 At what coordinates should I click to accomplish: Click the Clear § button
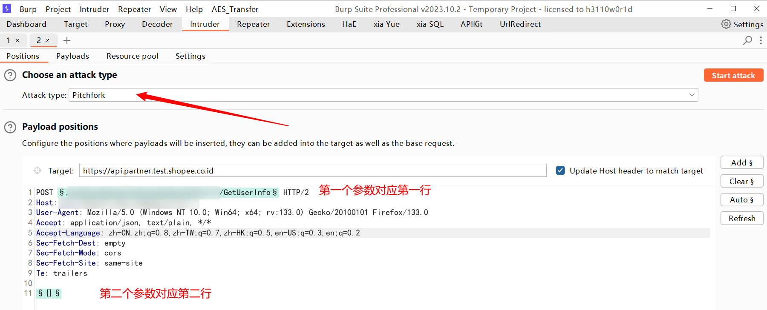click(x=741, y=181)
